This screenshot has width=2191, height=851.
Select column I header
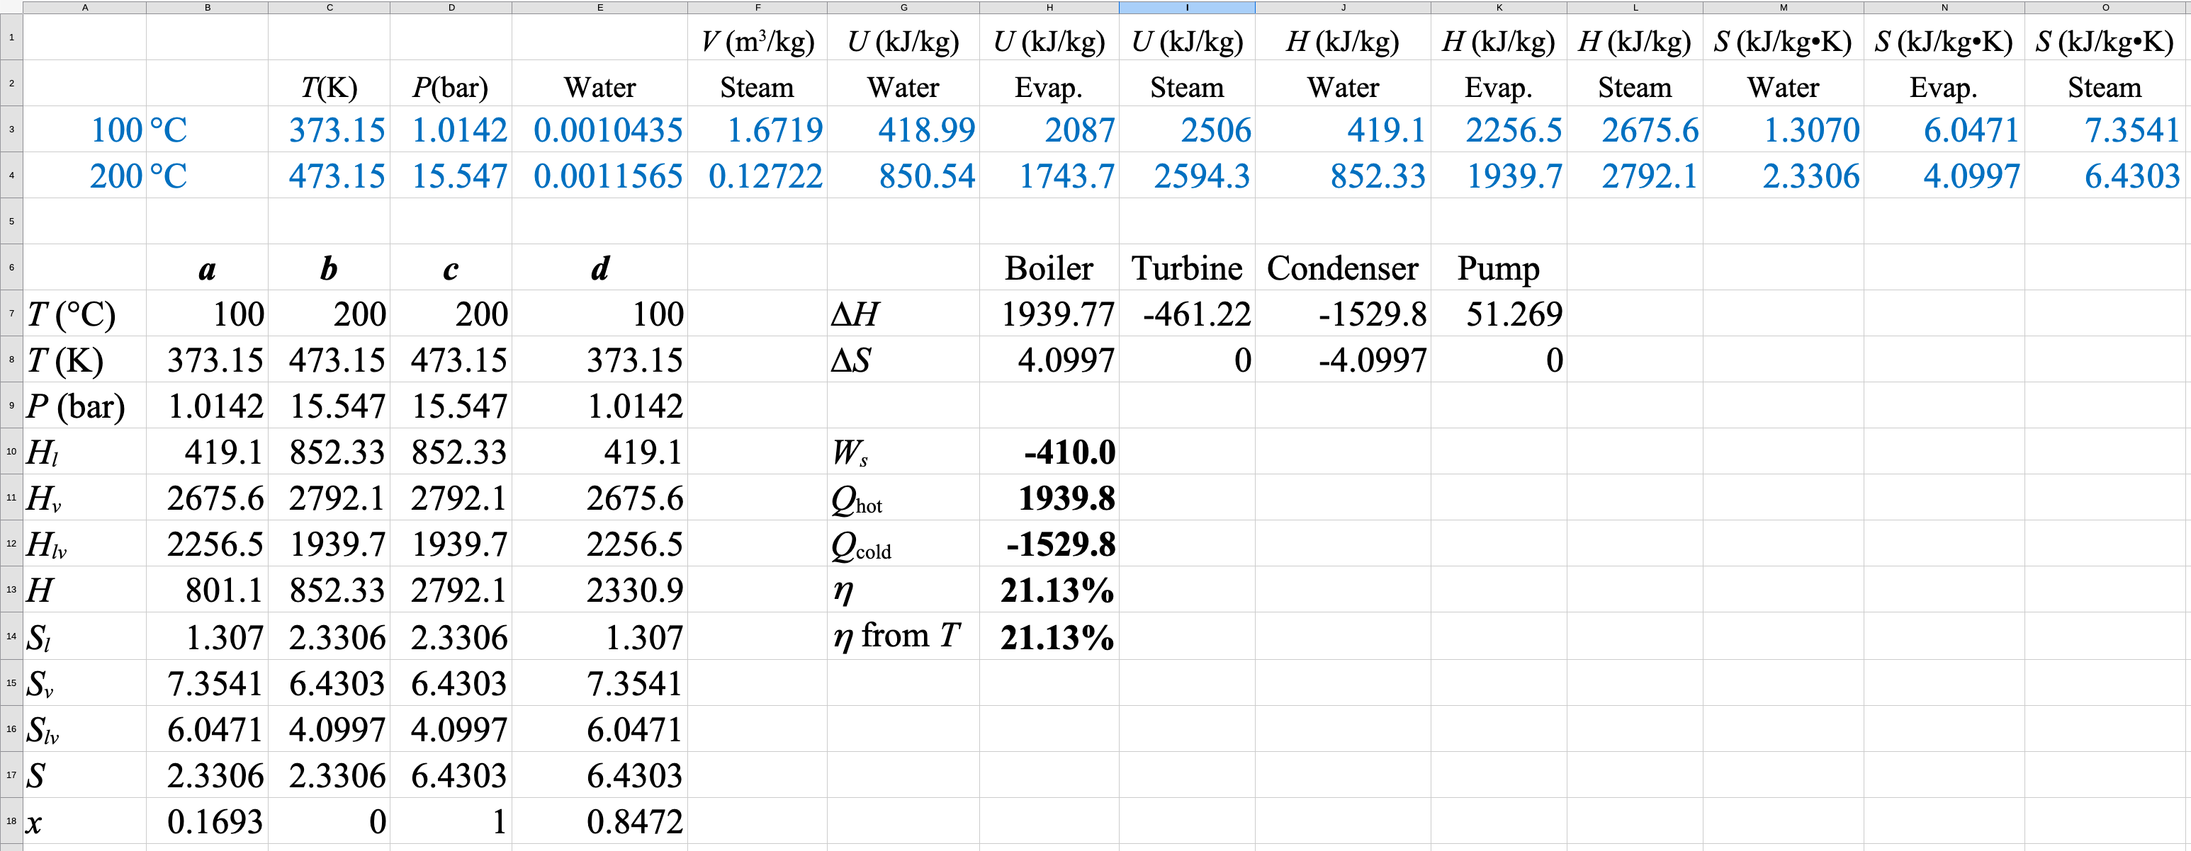[1186, 7]
